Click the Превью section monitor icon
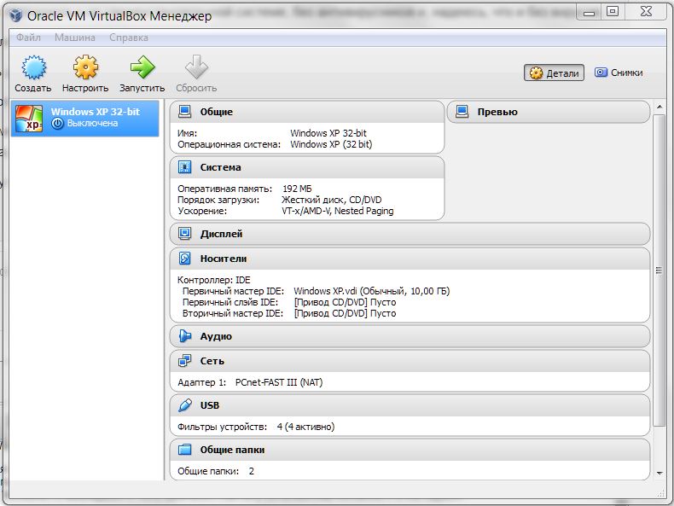The height and width of the screenshot is (506, 674). (462, 112)
